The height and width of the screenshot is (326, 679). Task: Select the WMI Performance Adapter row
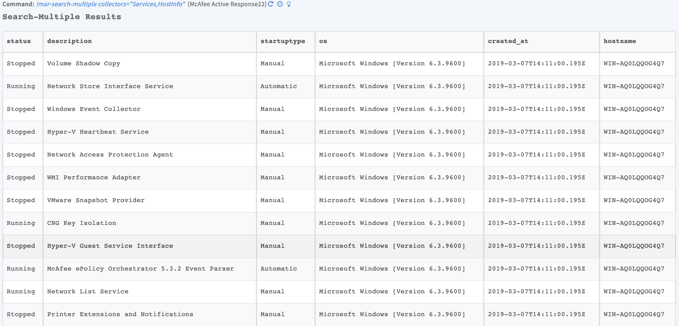tap(94, 178)
